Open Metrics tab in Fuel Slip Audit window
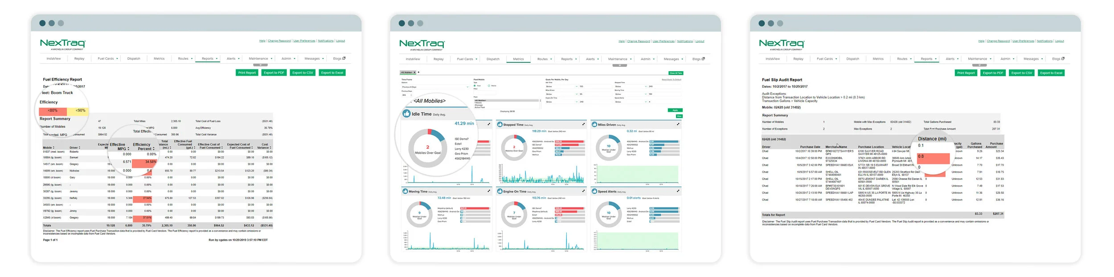Viewport: 1114px width, 277px height. [x=878, y=59]
